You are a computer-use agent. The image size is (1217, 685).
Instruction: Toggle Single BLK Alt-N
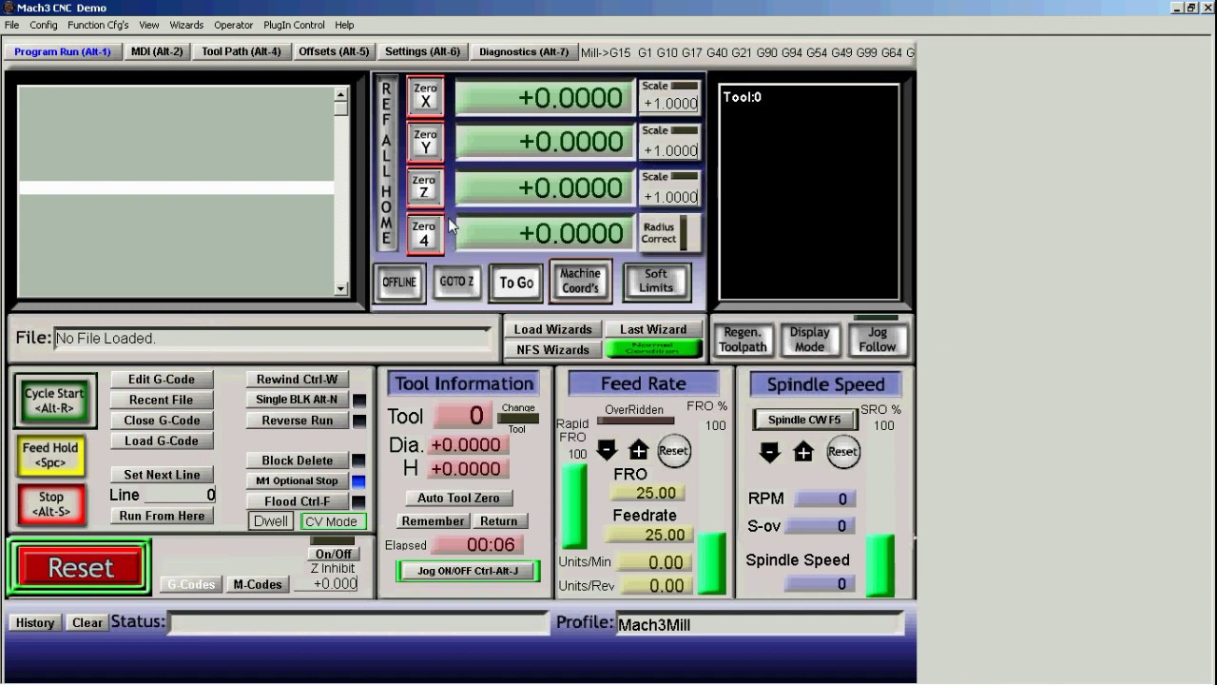[297, 400]
